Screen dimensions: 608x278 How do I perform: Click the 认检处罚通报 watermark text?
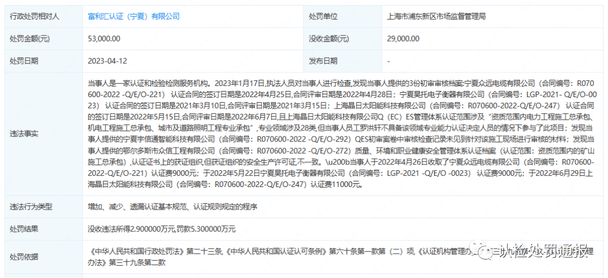point(542,250)
